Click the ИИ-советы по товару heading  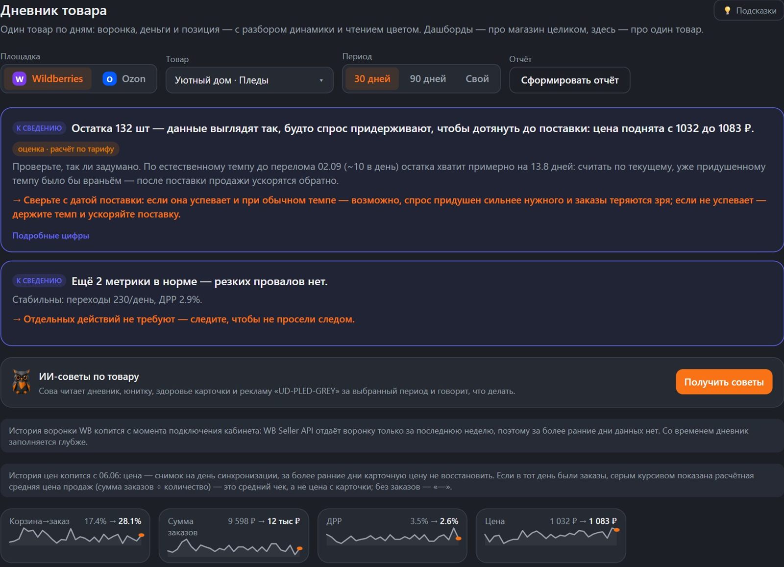89,376
